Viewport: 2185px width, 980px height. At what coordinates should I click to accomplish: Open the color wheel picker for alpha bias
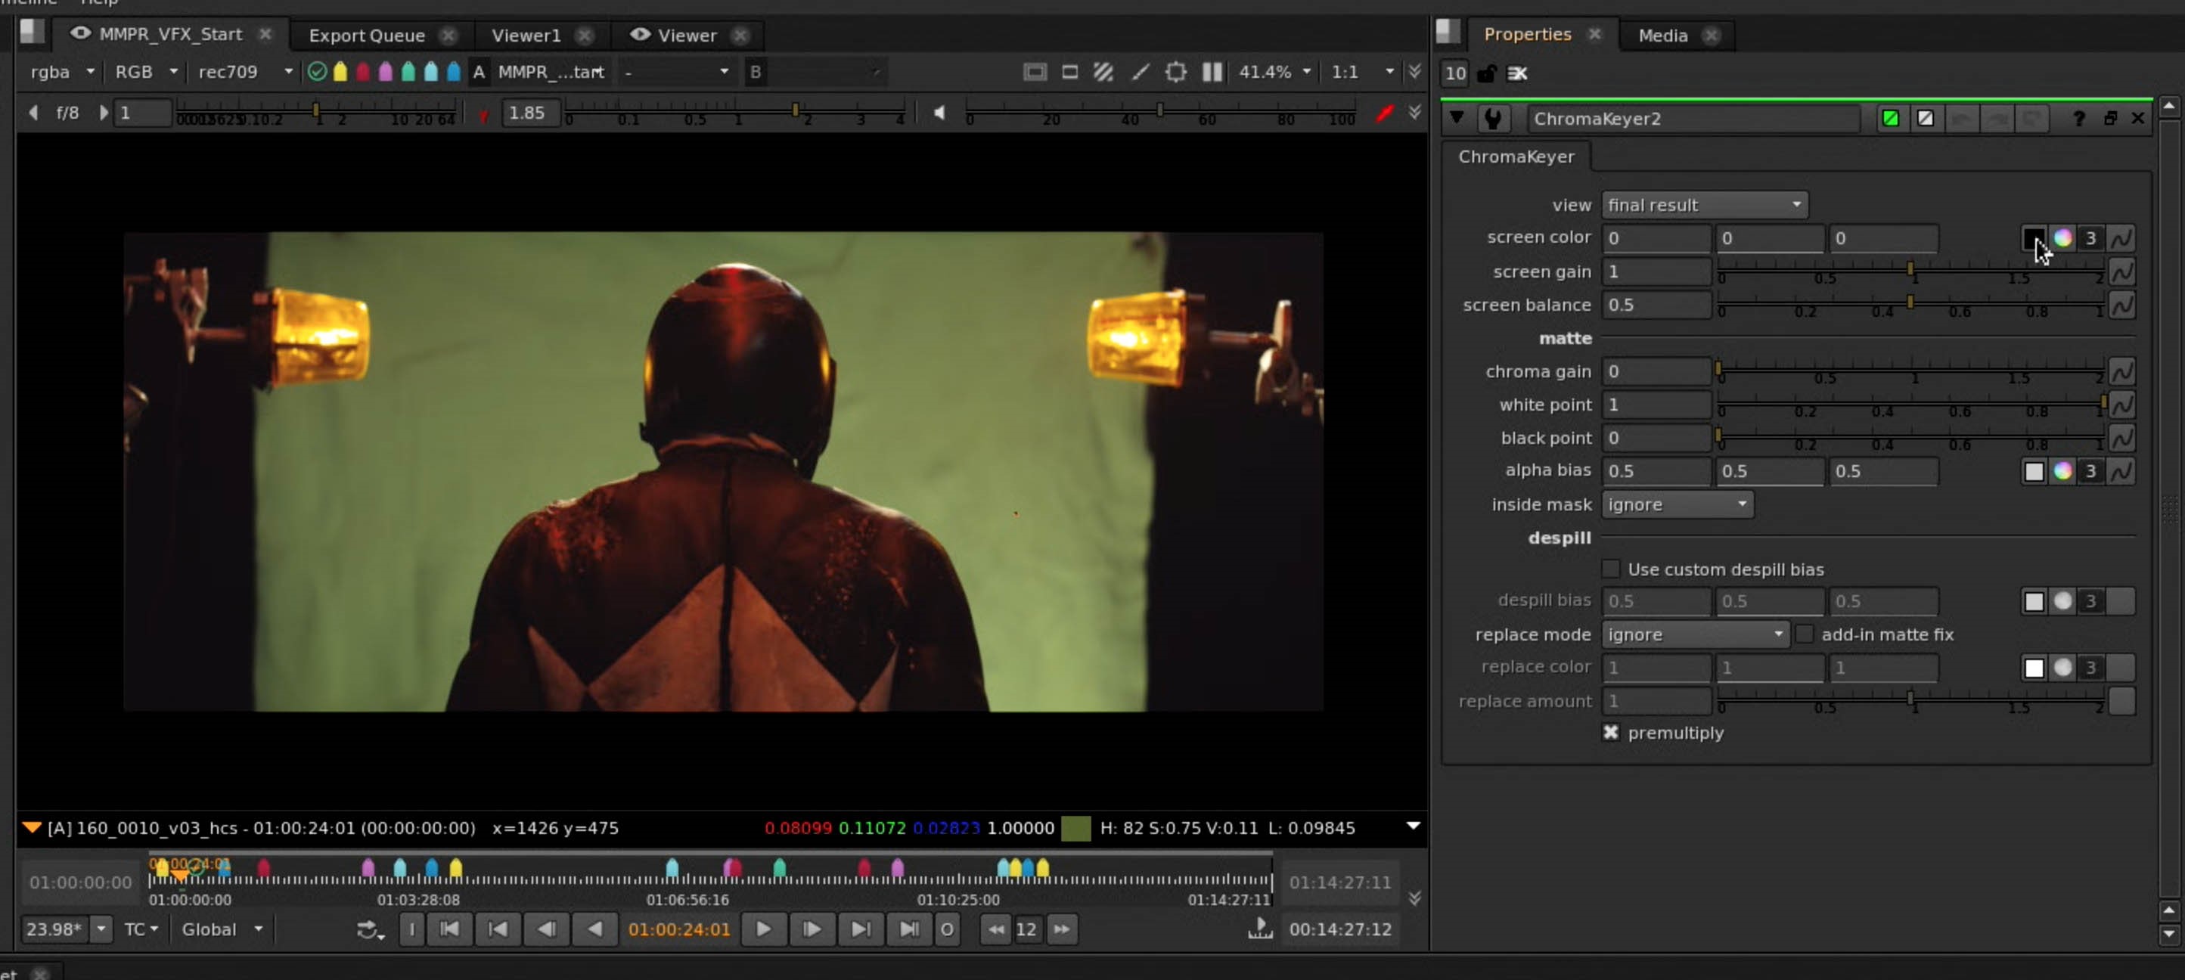coord(2064,471)
